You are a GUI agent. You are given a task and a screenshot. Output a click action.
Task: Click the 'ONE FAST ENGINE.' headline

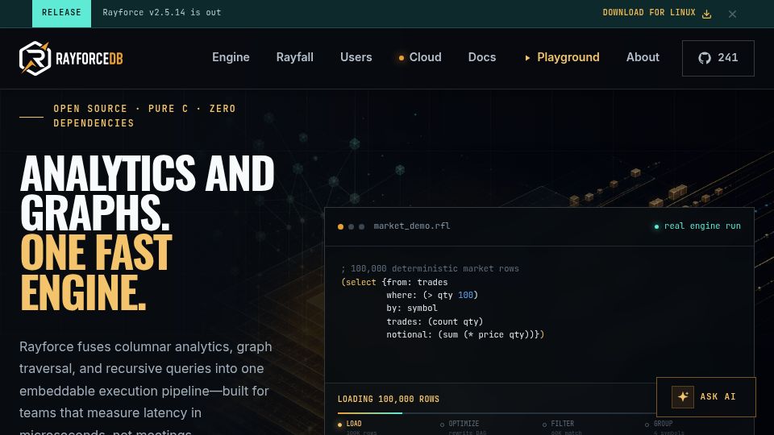[x=96, y=271]
